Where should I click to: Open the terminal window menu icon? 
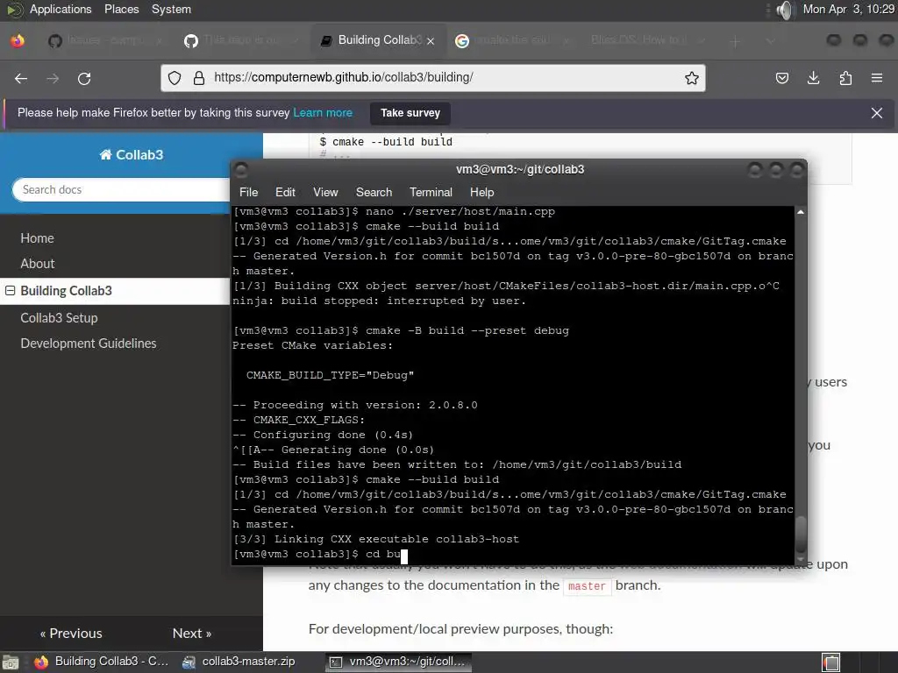point(241,170)
